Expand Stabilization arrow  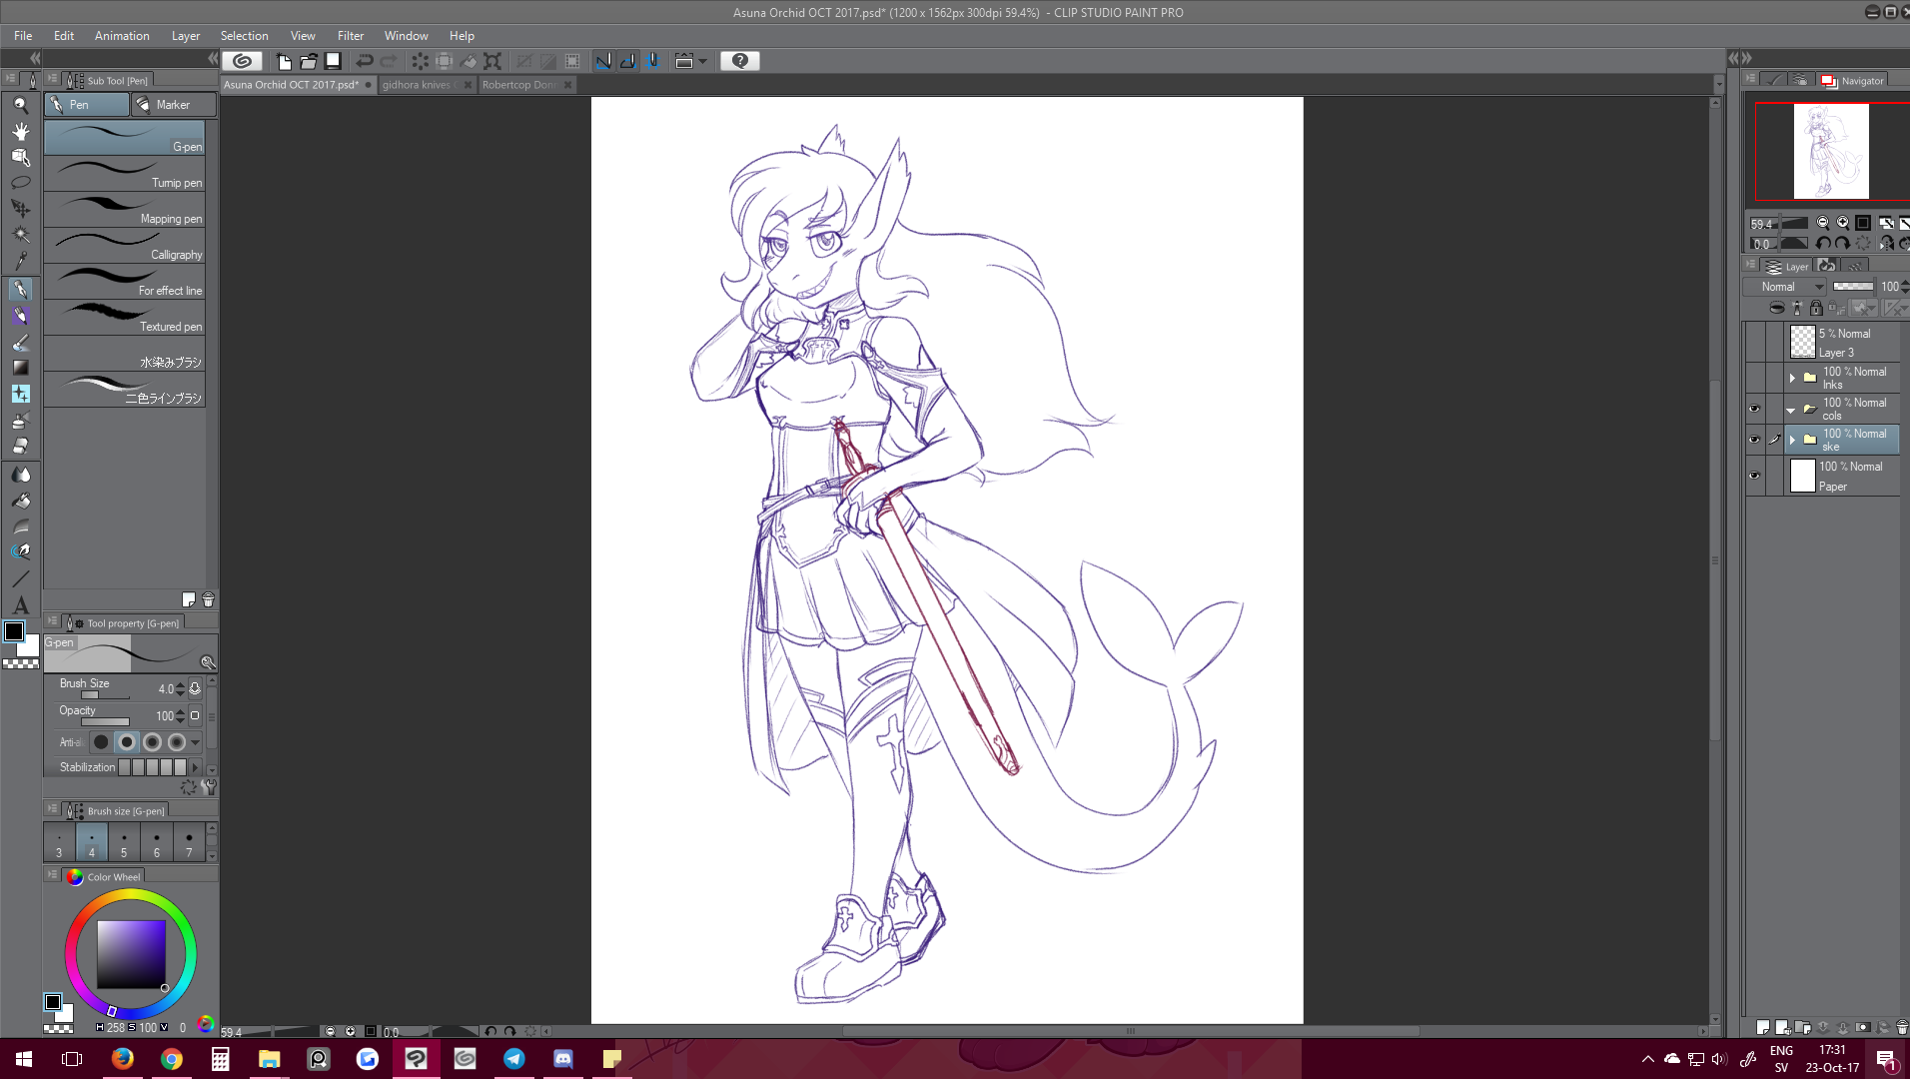tap(195, 767)
